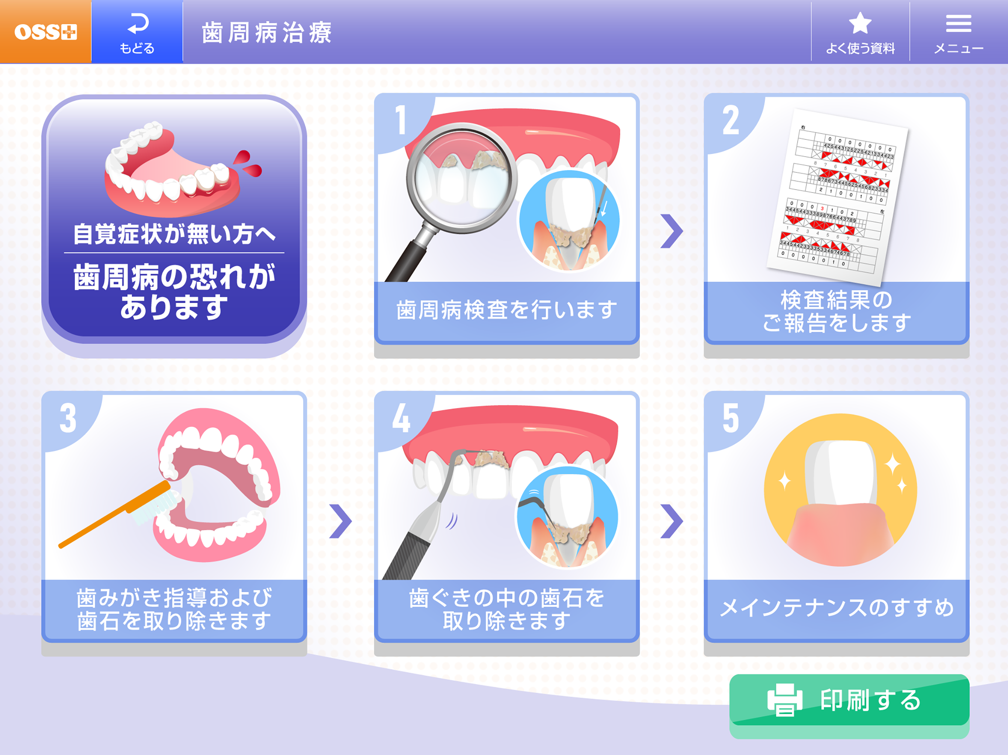Viewport: 1008px width, 755px height.
Task: Open step 5 メインテナンスのすすめ card
Action: coord(836,517)
